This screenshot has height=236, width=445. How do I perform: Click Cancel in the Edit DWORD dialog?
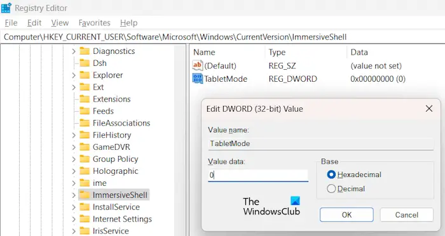click(x=406, y=215)
